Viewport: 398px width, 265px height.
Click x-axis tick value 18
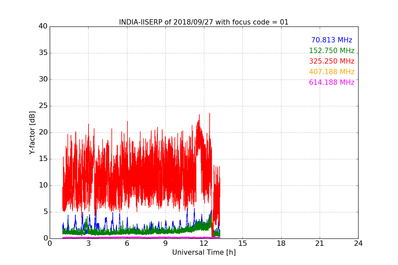coord(281,243)
